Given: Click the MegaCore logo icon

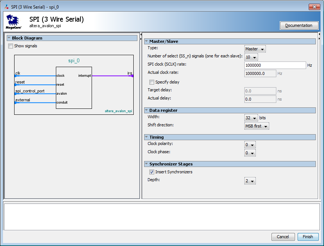Looking at the screenshot, I should (13, 22).
